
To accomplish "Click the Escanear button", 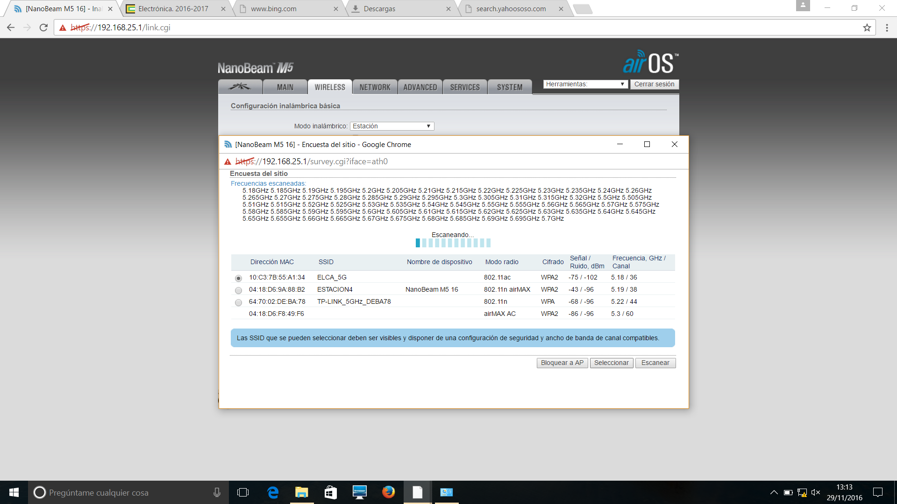I will 655,363.
